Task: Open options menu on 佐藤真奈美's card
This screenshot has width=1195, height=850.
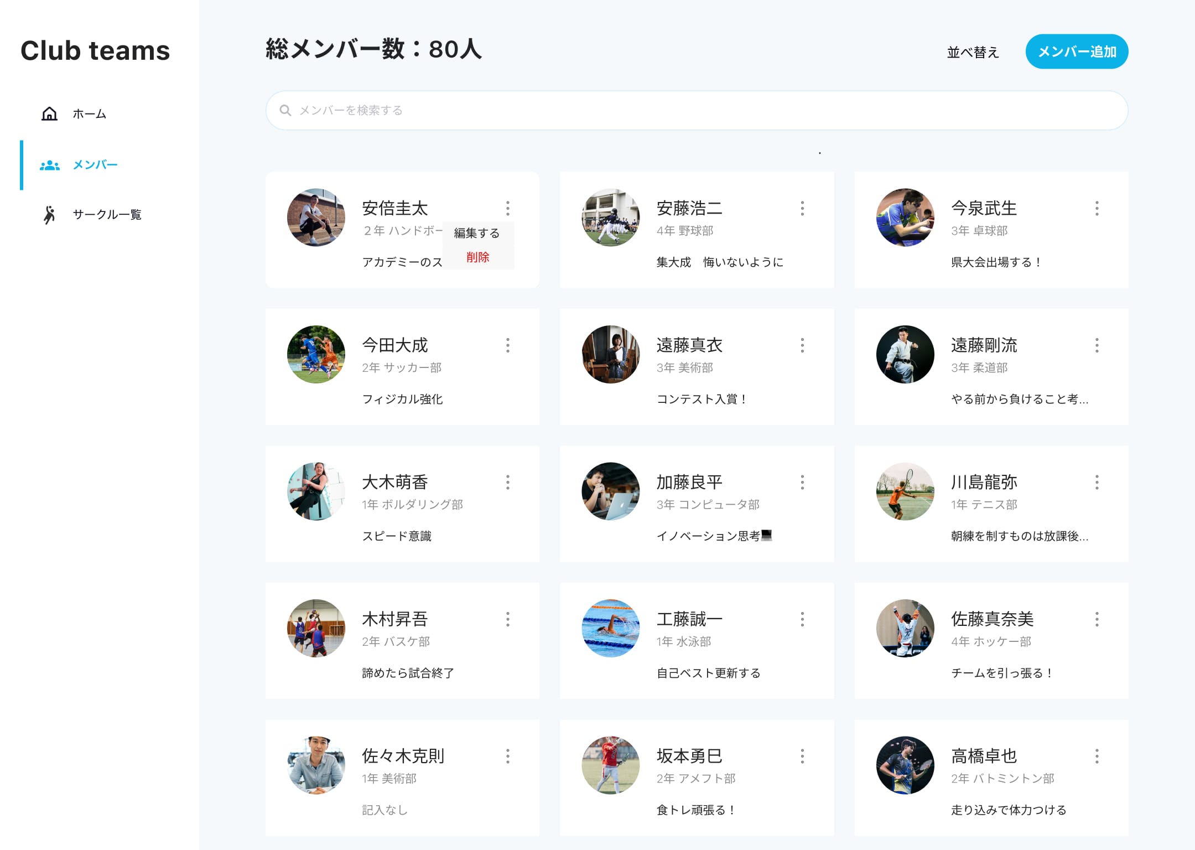Action: pyautogui.click(x=1097, y=619)
